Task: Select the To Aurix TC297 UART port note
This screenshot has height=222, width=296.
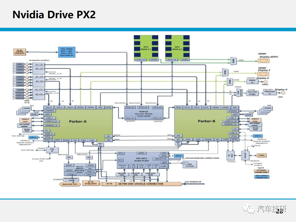Action: pyautogui.click(x=41, y=160)
